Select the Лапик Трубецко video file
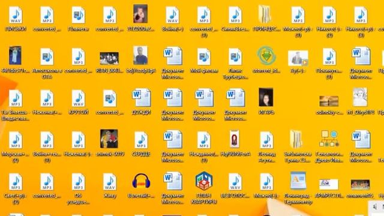This screenshot has height=216, width=384. [235, 57]
